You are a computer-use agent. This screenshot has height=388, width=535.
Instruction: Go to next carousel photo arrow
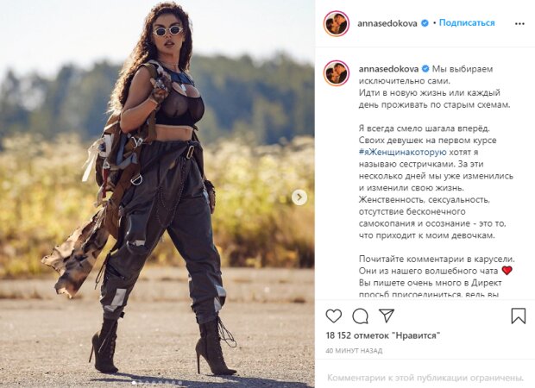[299, 197]
